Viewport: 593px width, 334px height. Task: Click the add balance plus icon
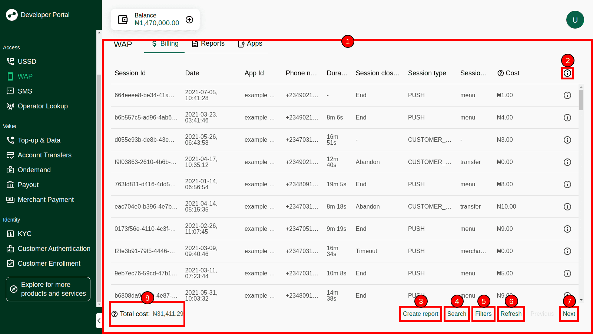pos(189,20)
